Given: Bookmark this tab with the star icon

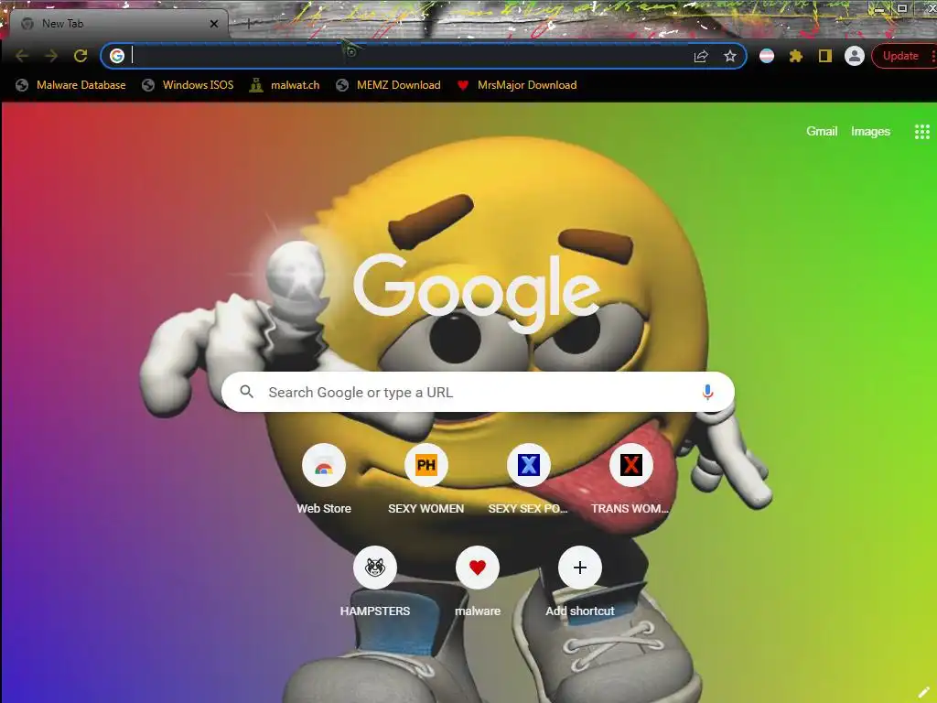Looking at the screenshot, I should 729,56.
